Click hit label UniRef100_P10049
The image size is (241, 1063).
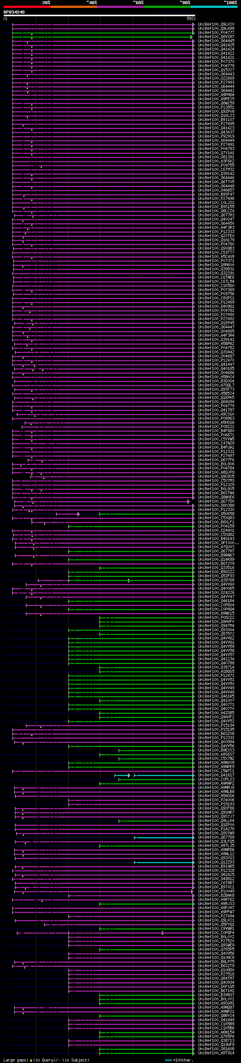[216, 891]
